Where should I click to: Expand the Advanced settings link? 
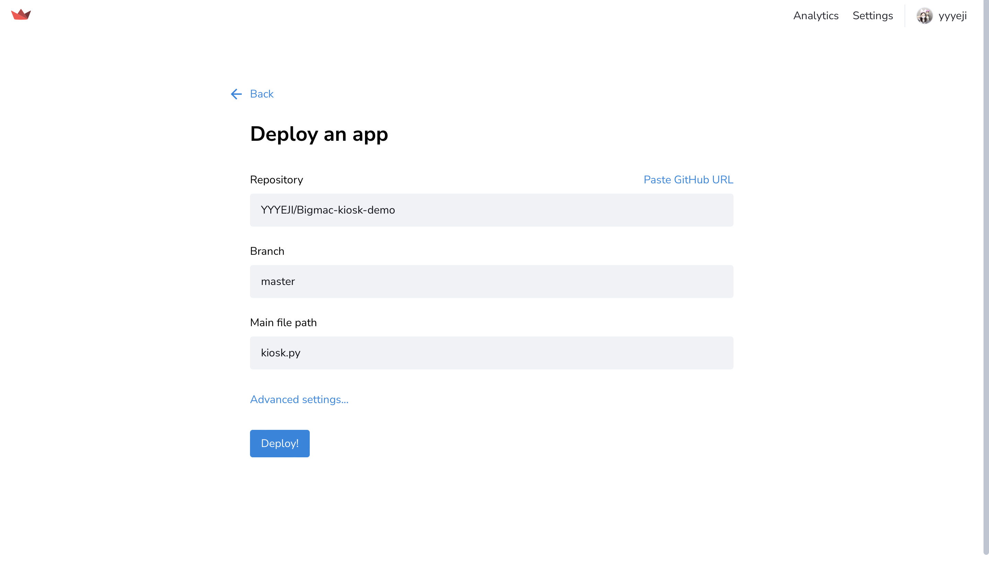click(x=299, y=400)
